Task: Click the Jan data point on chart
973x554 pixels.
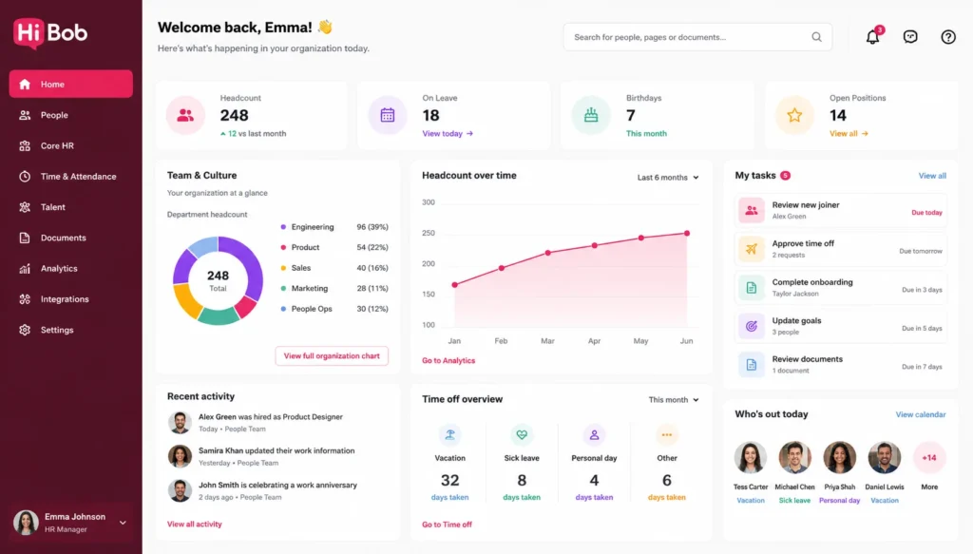Action: coord(455,285)
